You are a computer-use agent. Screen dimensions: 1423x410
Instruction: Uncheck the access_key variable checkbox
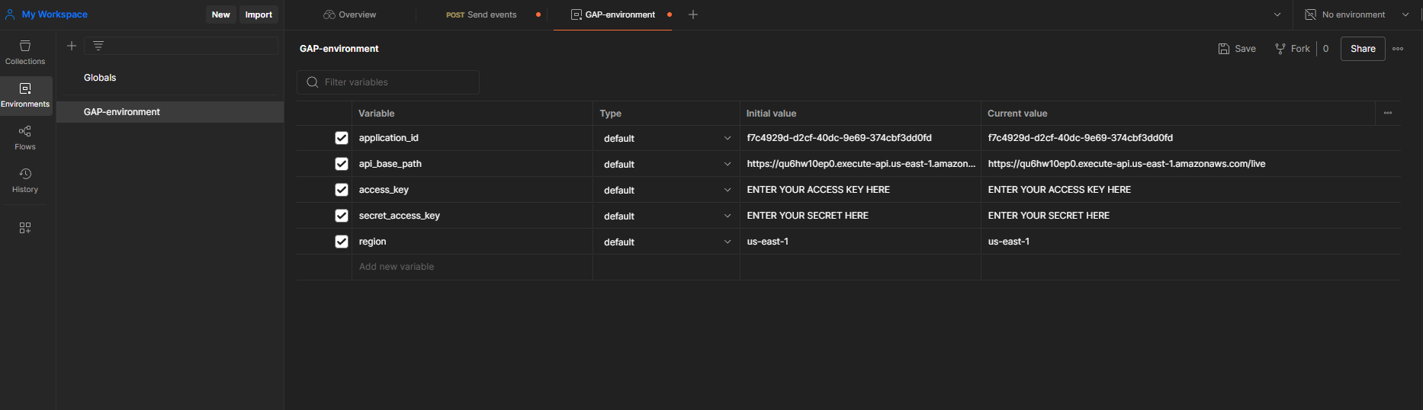point(342,190)
